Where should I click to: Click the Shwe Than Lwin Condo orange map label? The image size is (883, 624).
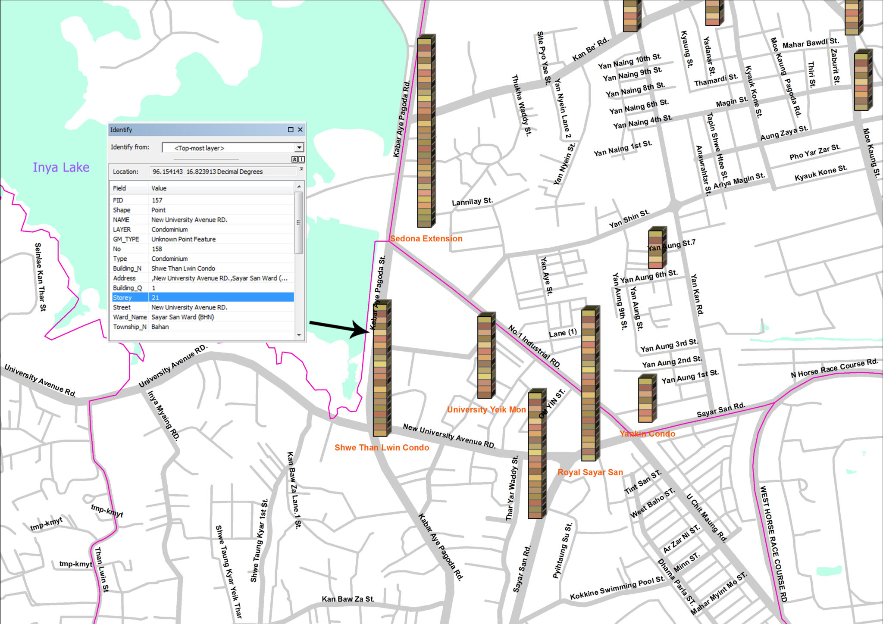382,448
